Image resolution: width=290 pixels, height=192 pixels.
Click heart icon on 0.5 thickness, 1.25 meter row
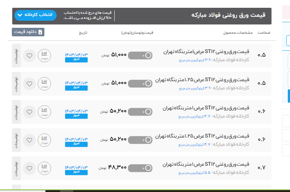tap(30, 84)
